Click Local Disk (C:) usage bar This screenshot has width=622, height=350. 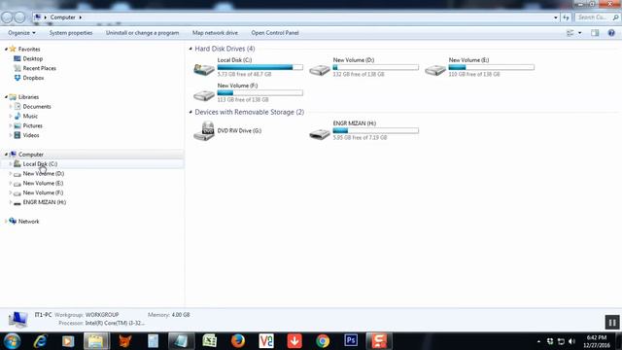(260, 67)
